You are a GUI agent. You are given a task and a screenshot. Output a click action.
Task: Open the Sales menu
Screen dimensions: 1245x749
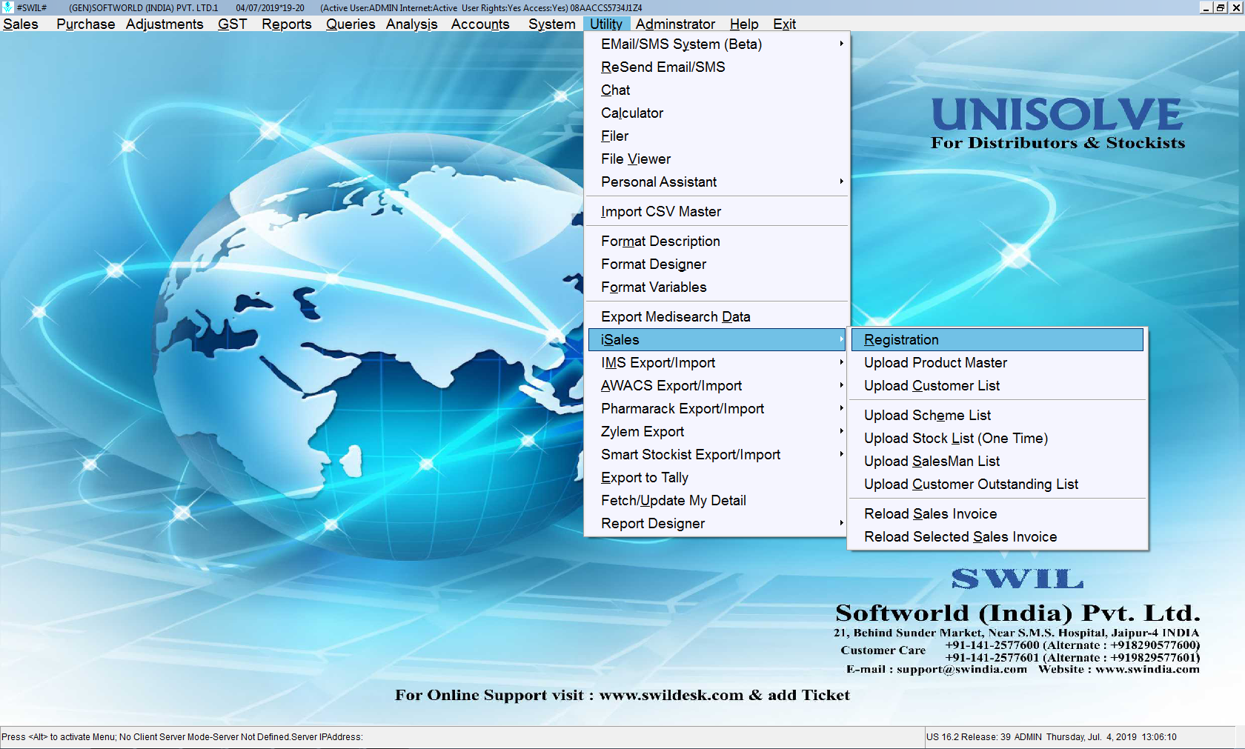click(x=21, y=24)
